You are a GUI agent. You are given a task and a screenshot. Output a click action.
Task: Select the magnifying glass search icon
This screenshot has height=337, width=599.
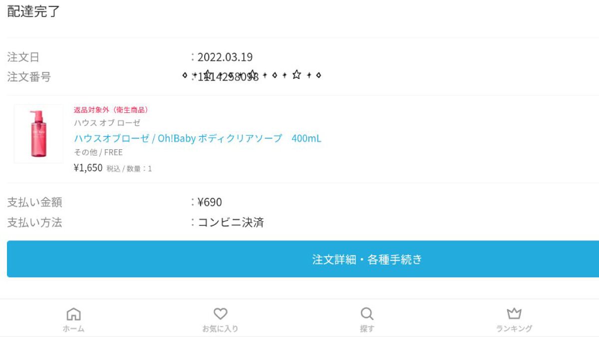(367, 314)
